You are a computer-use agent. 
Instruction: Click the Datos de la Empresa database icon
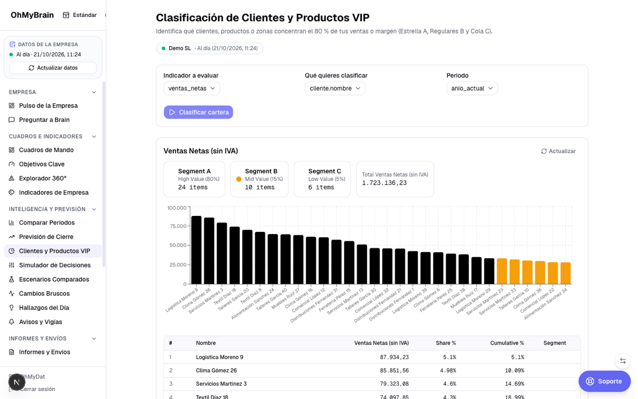pyautogui.click(x=13, y=45)
